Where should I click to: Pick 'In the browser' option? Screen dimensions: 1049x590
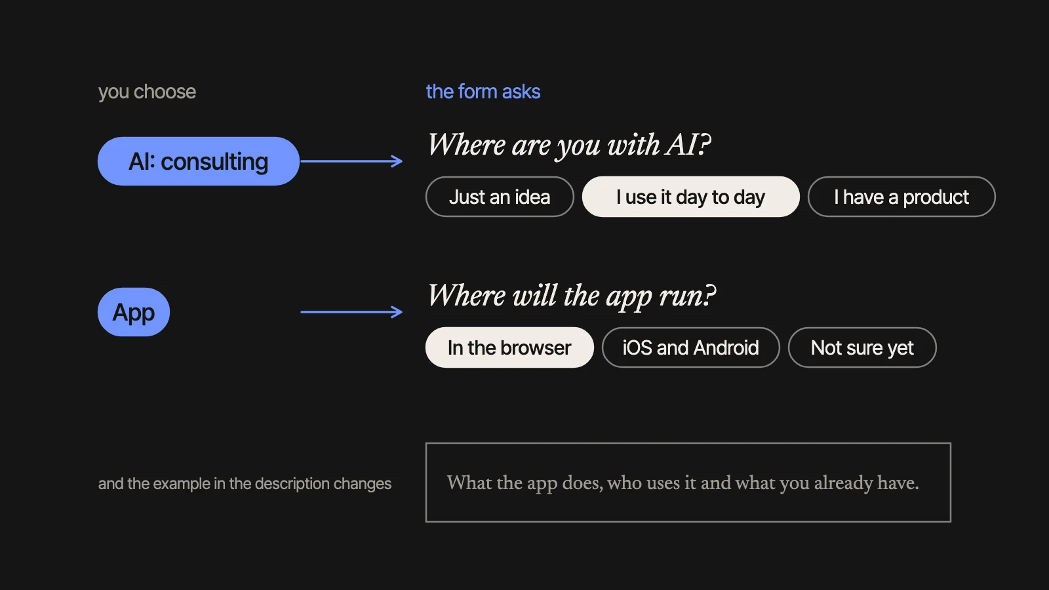click(x=509, y=347)
